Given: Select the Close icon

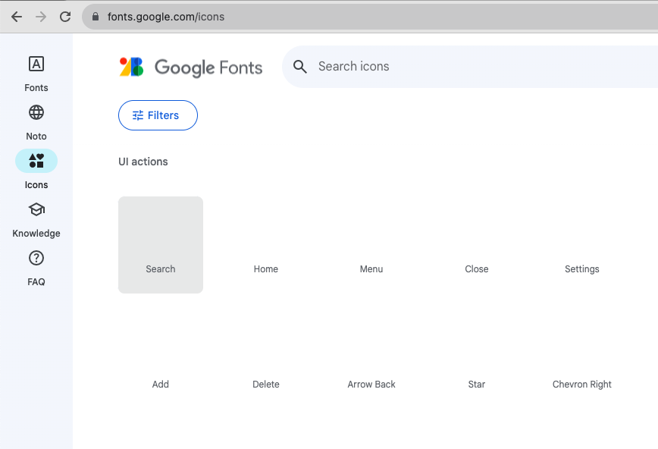Looking at the screenshot, I should pyautogui.click(x=476, y=244).
